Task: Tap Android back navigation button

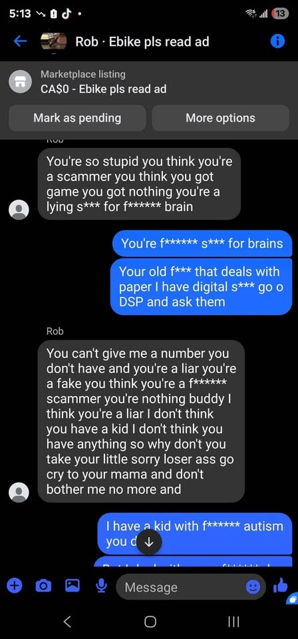Action: (68, 621)
